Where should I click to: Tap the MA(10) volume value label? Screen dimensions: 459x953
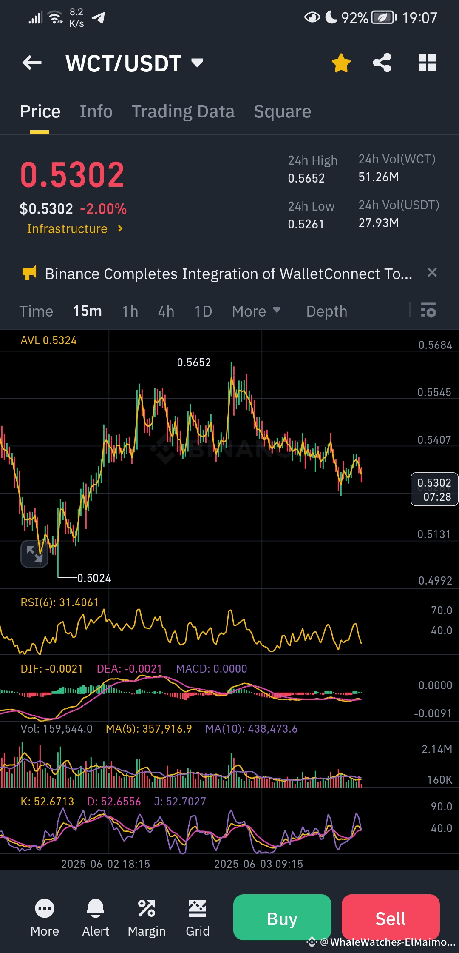point(251,729)
